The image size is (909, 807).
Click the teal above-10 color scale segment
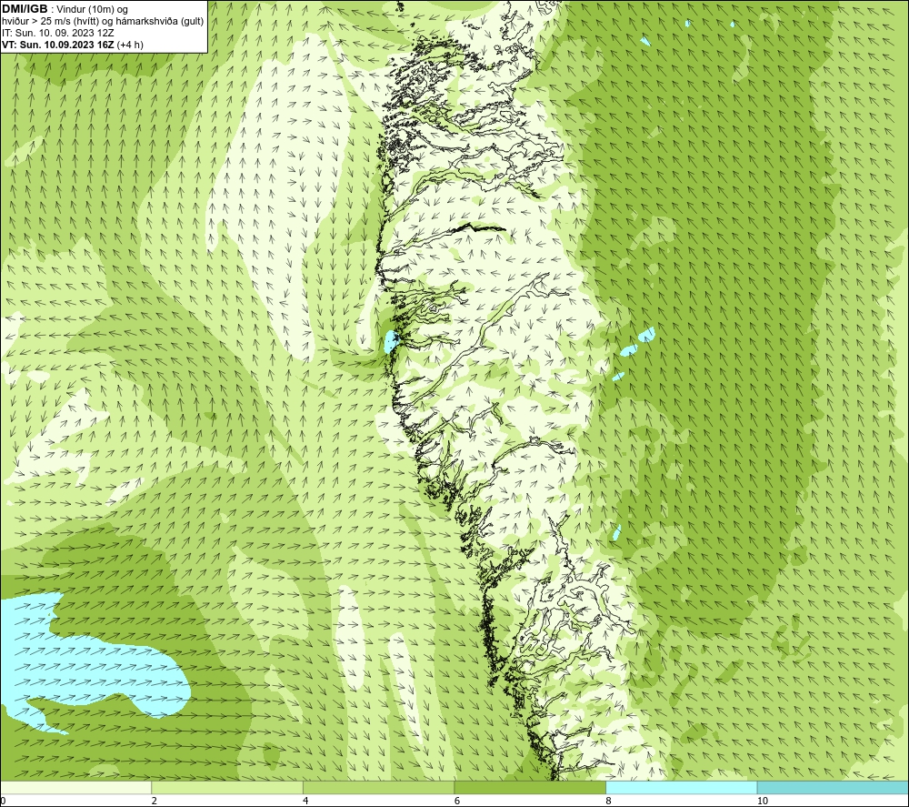(833, 788)
